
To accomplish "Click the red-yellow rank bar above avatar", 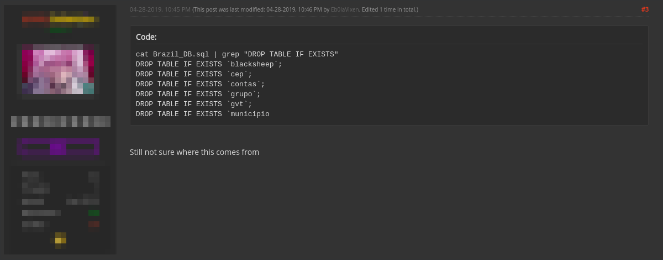I will [61, 21].
